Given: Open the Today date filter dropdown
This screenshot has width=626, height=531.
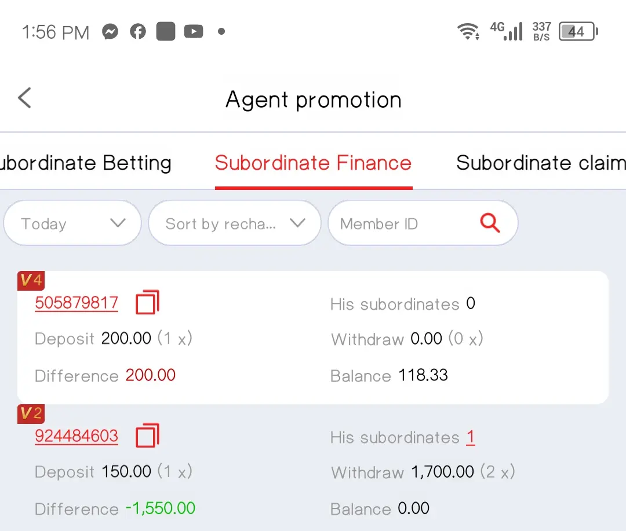Looking at the screenshot, I should click(x=72, y=223).
